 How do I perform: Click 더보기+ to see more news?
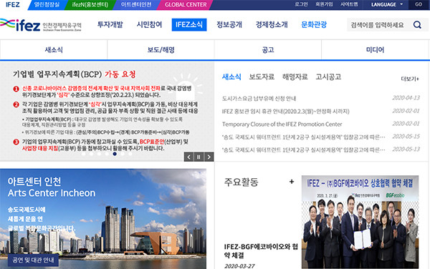coord(410,79)
